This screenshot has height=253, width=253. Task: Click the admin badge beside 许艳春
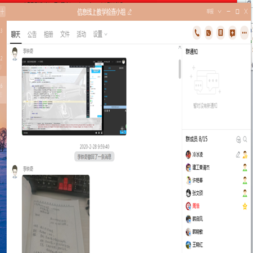(x=245, y=180)
